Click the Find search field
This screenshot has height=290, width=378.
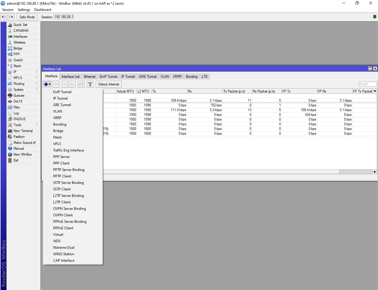(368, 84)
